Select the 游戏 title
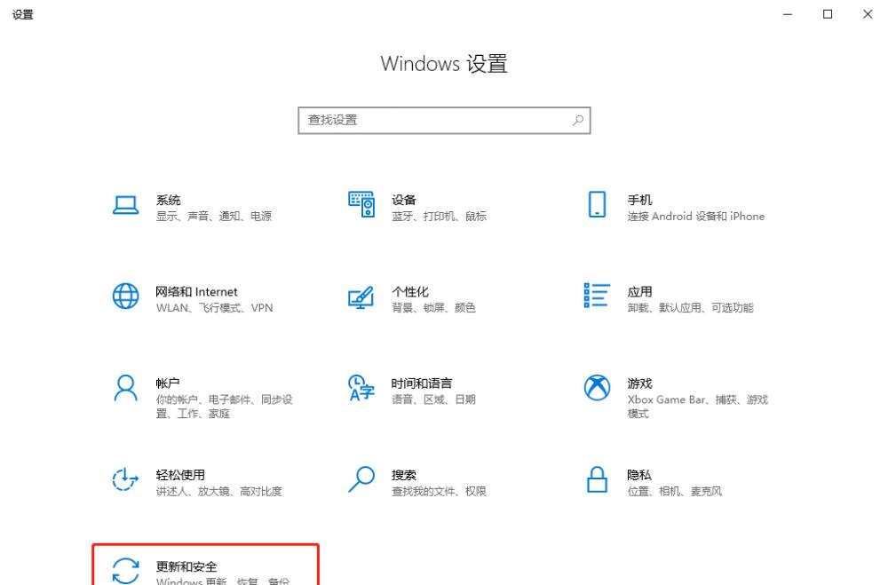 pos(639,383)
